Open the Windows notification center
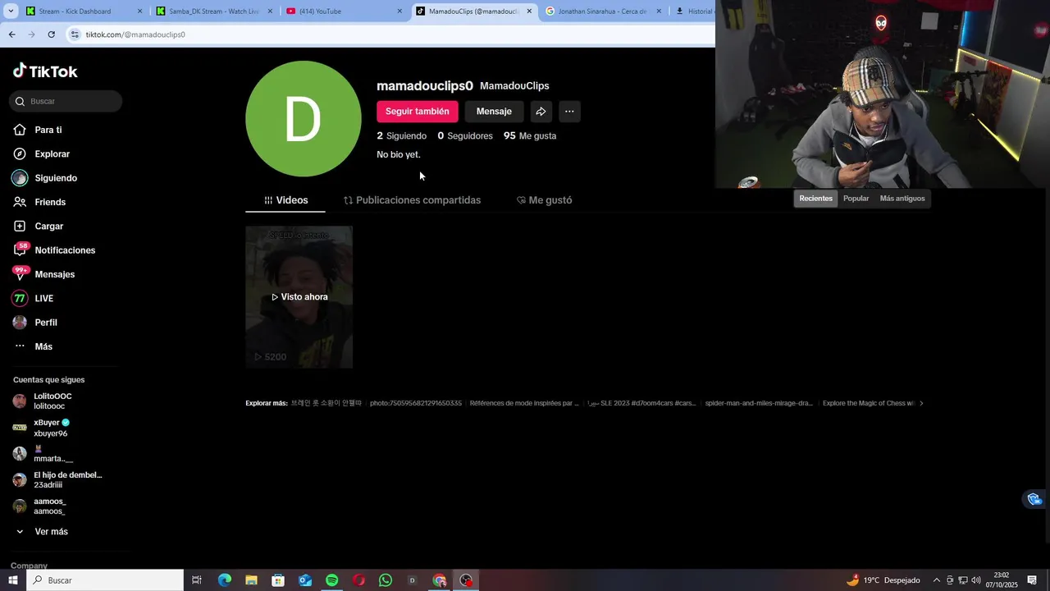 pos(1032,580)
